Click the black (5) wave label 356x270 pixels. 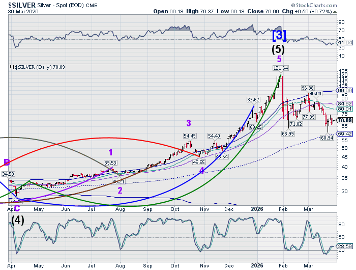click(x=278, y=49)
